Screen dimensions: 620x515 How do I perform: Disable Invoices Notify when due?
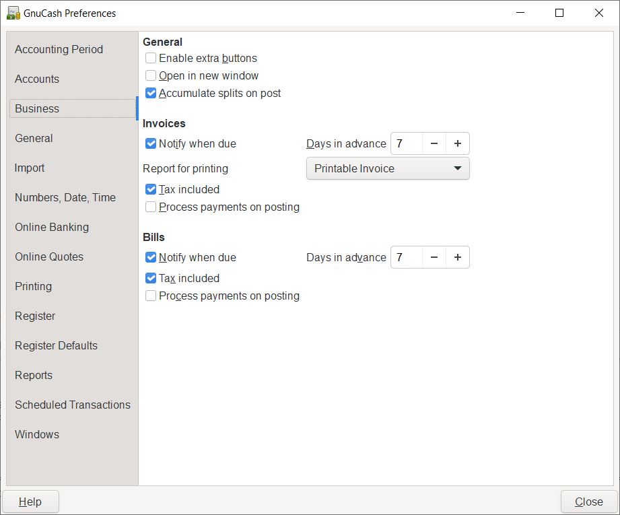click(x=151, y=143)
